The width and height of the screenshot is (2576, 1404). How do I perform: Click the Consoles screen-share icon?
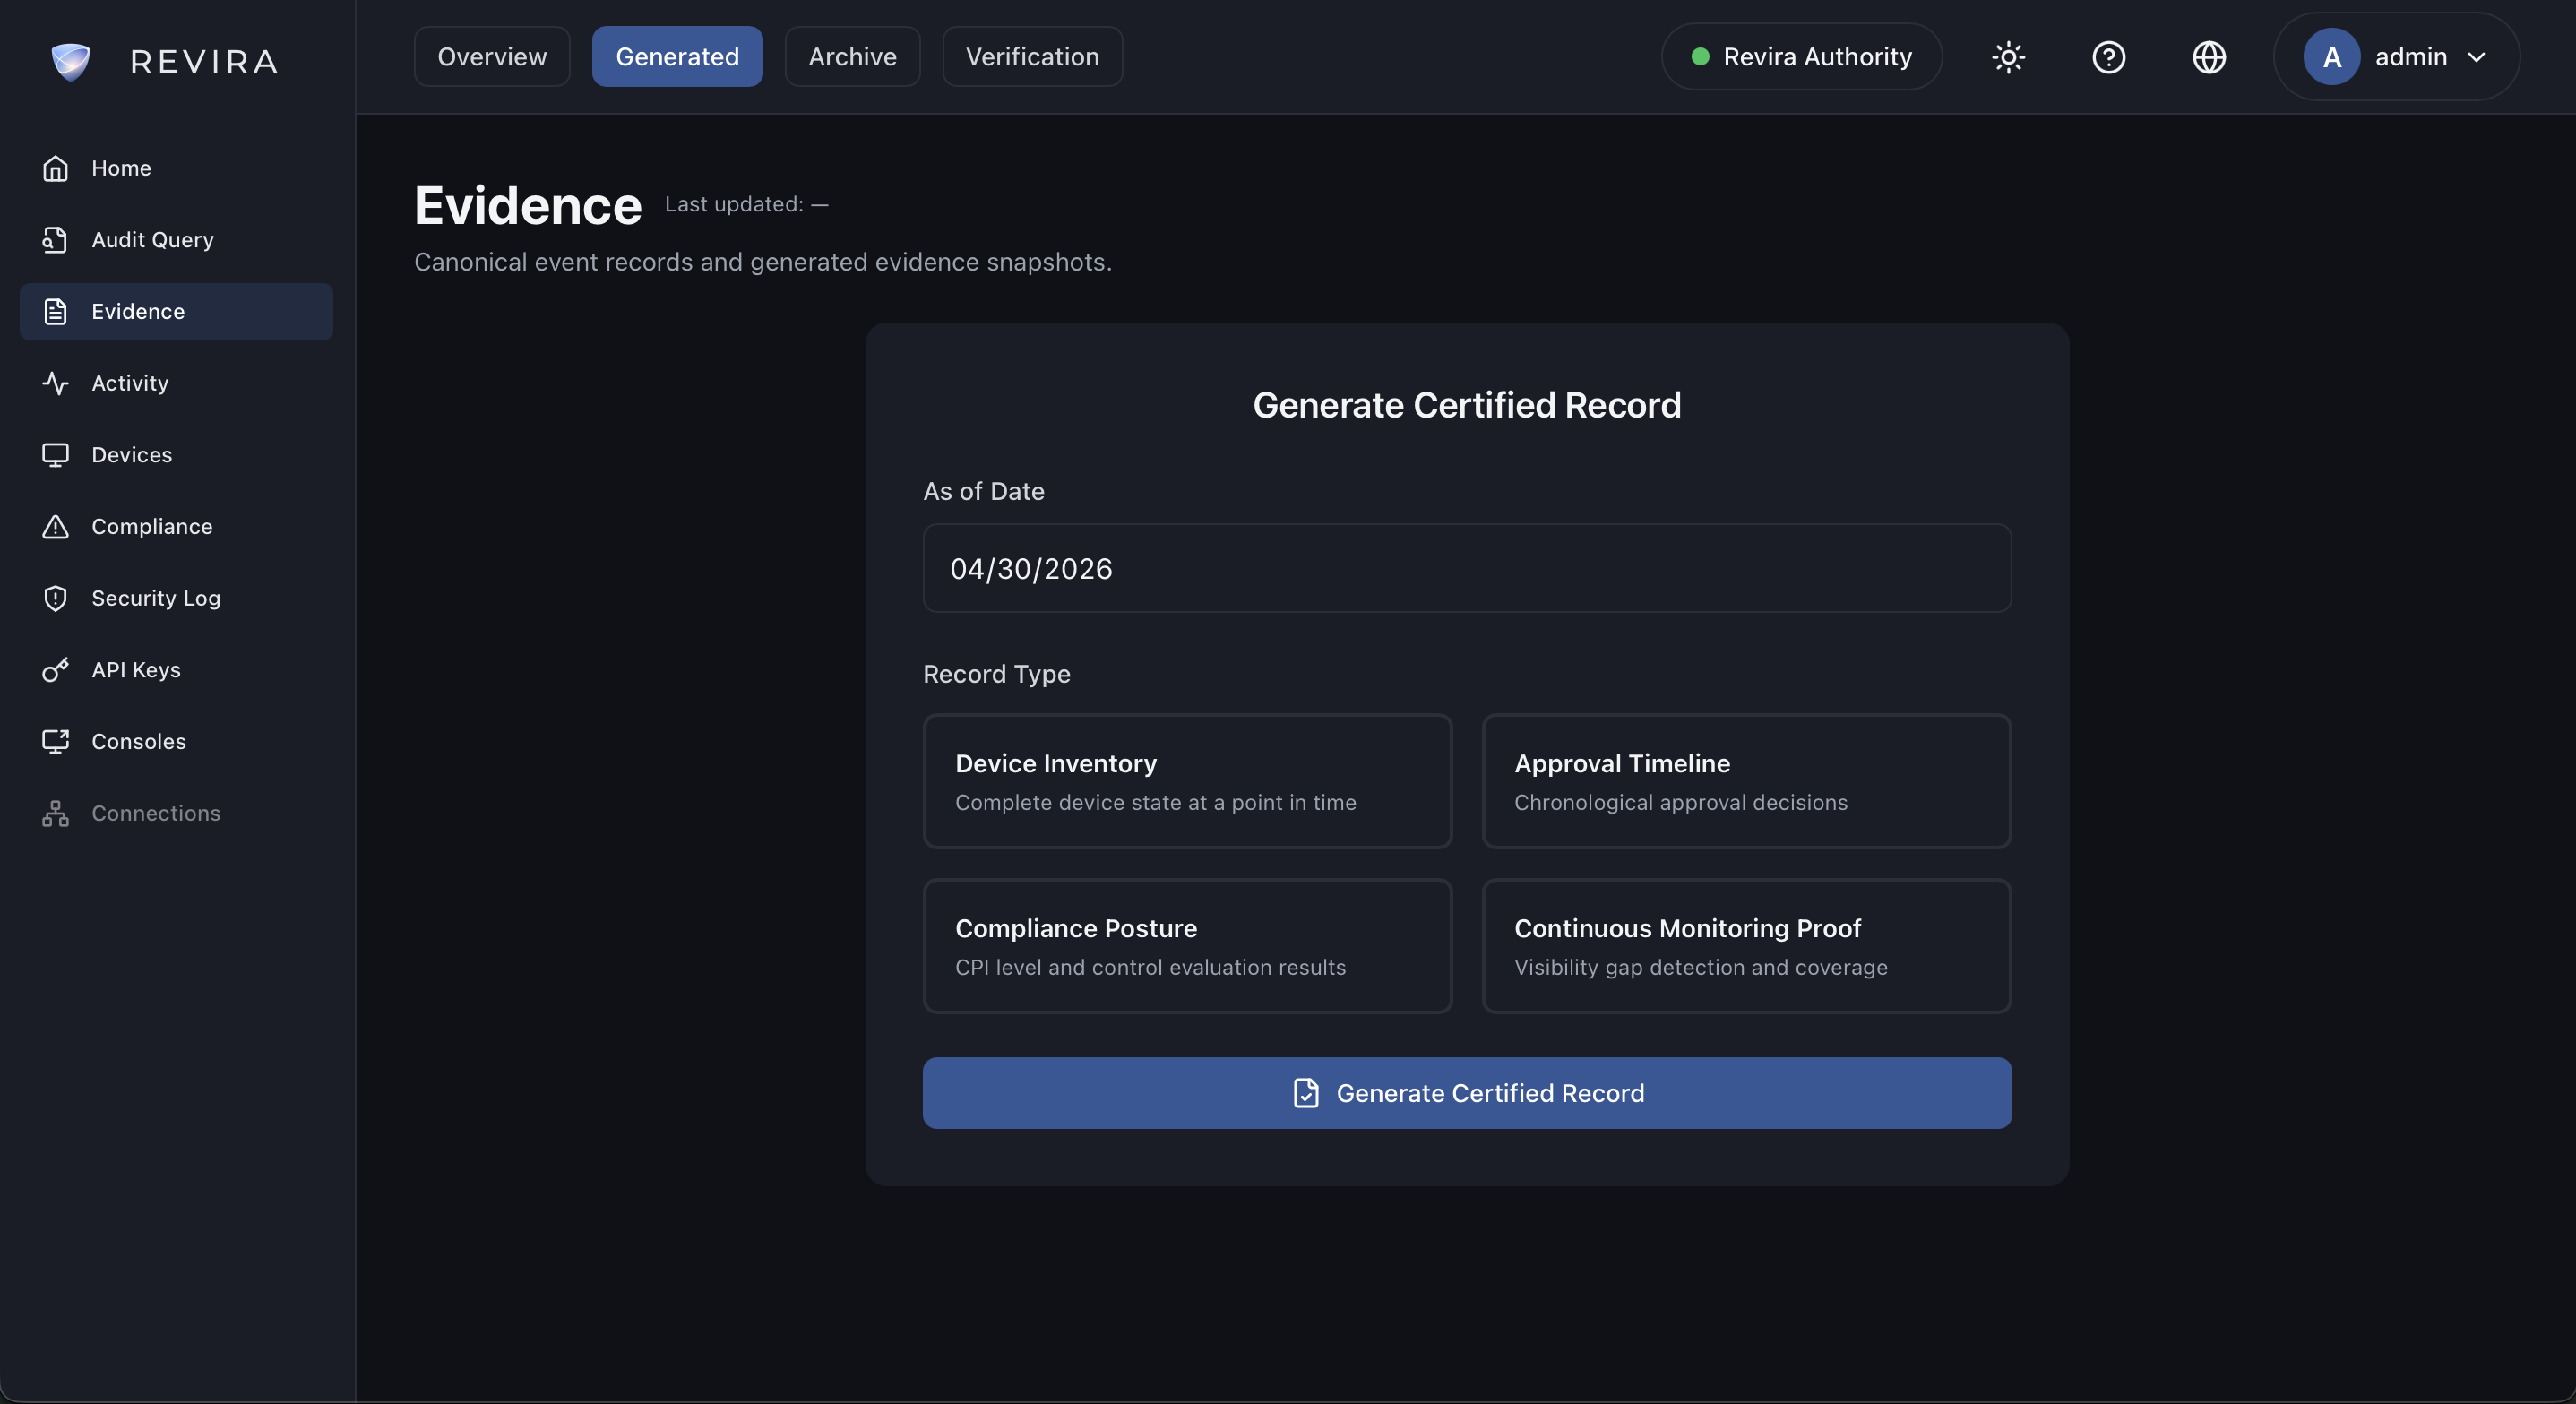pos(55,741)
